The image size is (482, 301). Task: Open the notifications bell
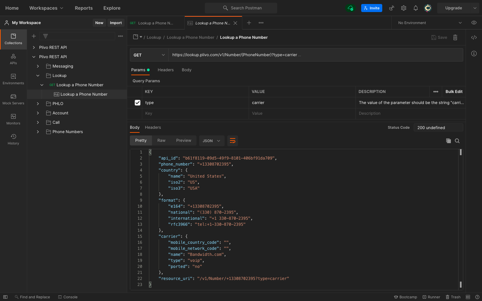[x=415, y=8]
